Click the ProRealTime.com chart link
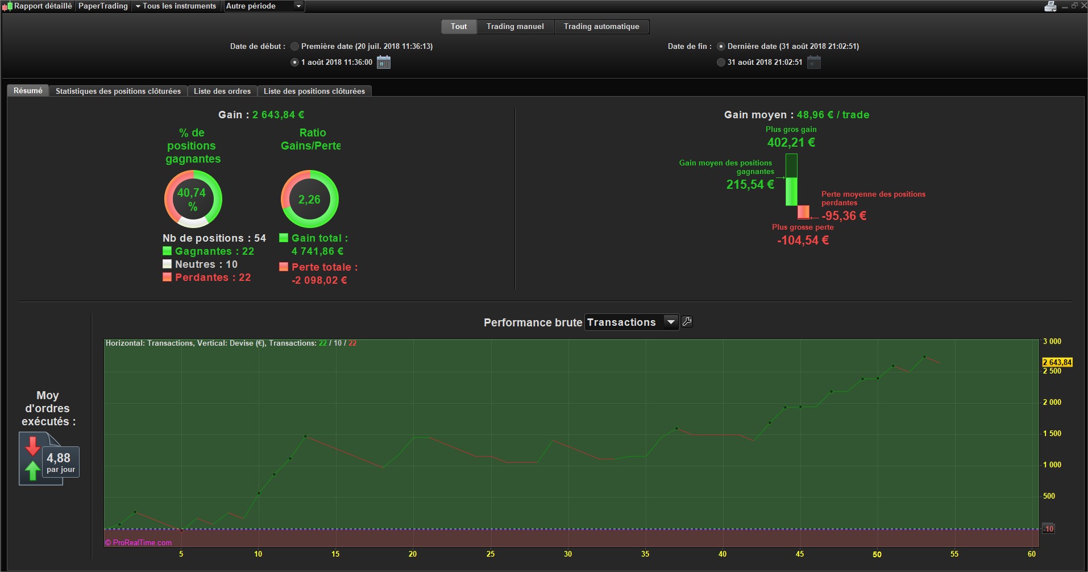The width and height of the screenshot is (1088, 572). click(x=138, y=542)
